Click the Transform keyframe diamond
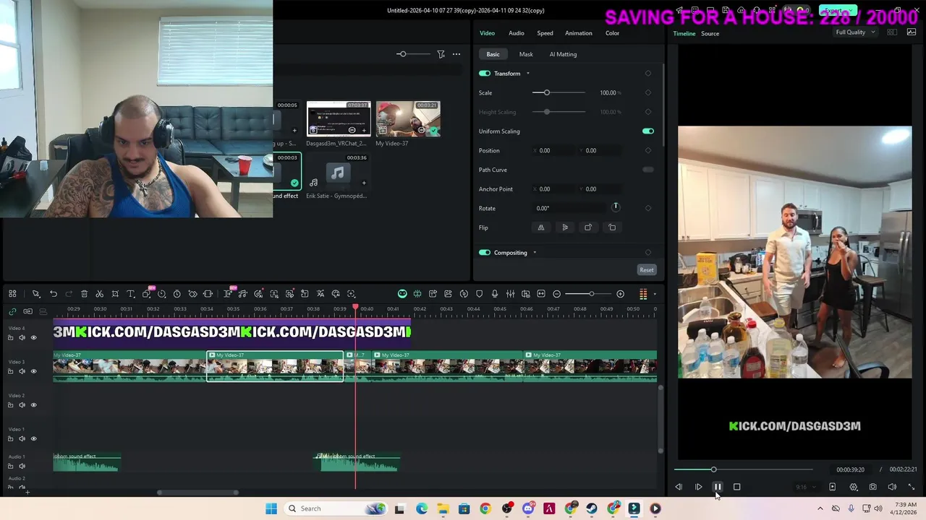This screenshot has width=926, height=520. tap(647, 74)
